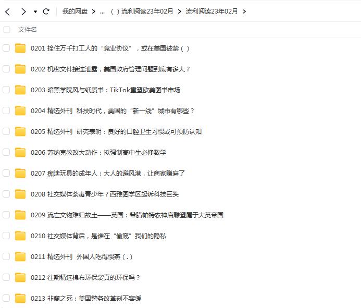This screenshot has width=361, height=308.
Task: Click last breadcrumb 流利阅读23年02月
Action: [211, 11]
